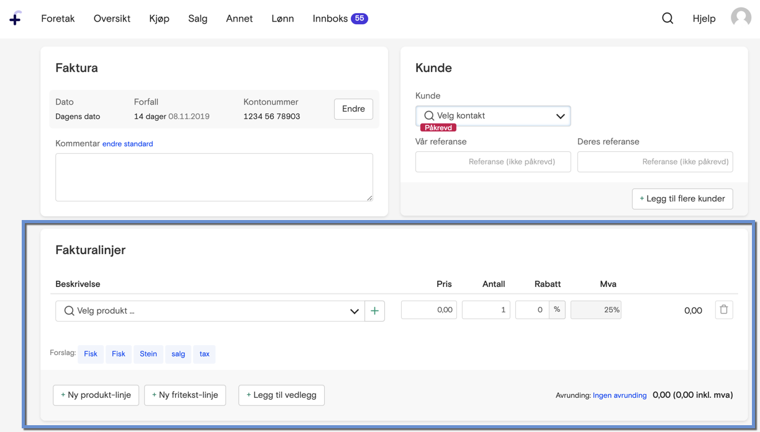Click the total 0,00 (0,00 inkl. mva)
Viewport: 760px width, 432px height.
693,395
